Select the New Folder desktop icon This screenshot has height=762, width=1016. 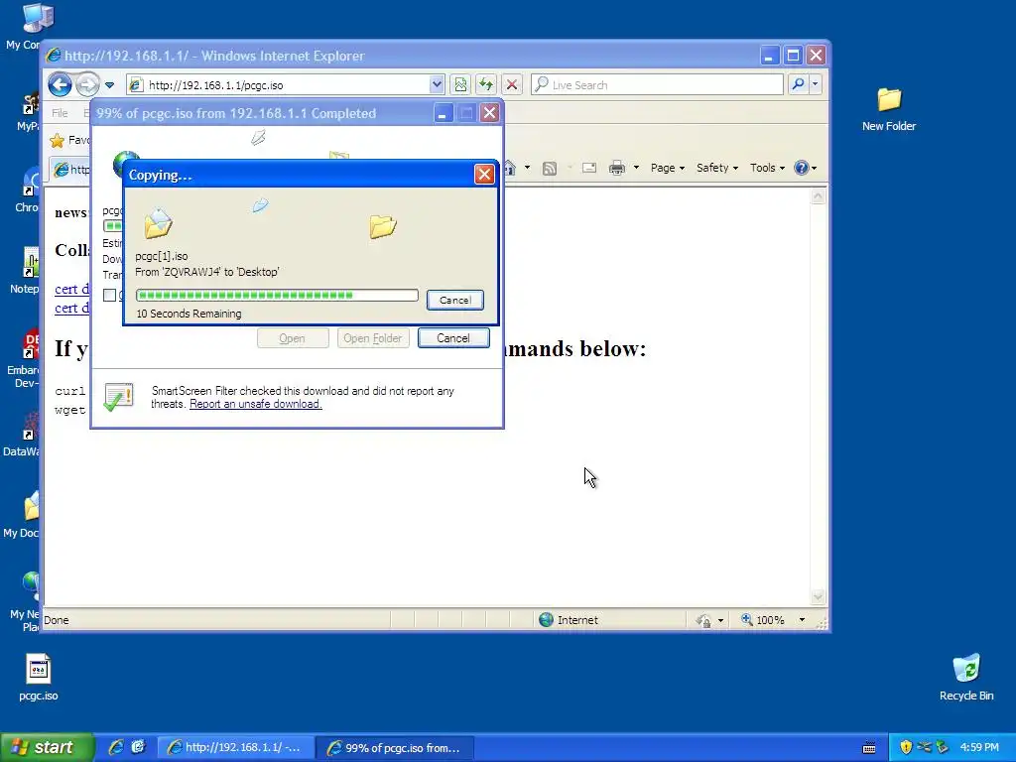888,109
